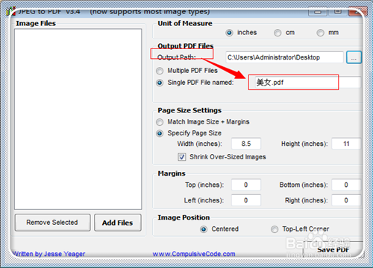Viewport: 373px width, 268px height.
Task: Minimize the JPEG to PDF window
Action: click(318, 12)
